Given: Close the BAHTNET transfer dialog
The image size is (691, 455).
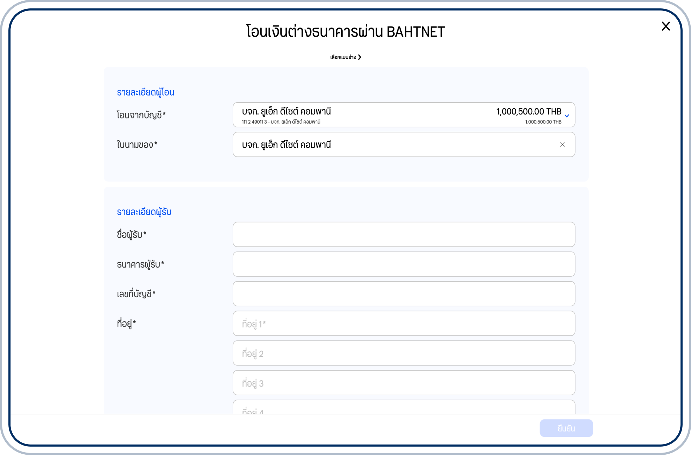Looking at the screenshot, I should [x=666, y=26].
